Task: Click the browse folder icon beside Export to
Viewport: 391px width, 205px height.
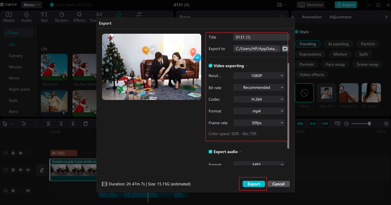Action: (285, 49)
